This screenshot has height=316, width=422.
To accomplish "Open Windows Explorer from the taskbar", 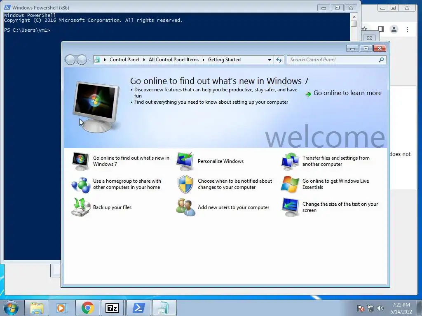I will pos(37,308).
